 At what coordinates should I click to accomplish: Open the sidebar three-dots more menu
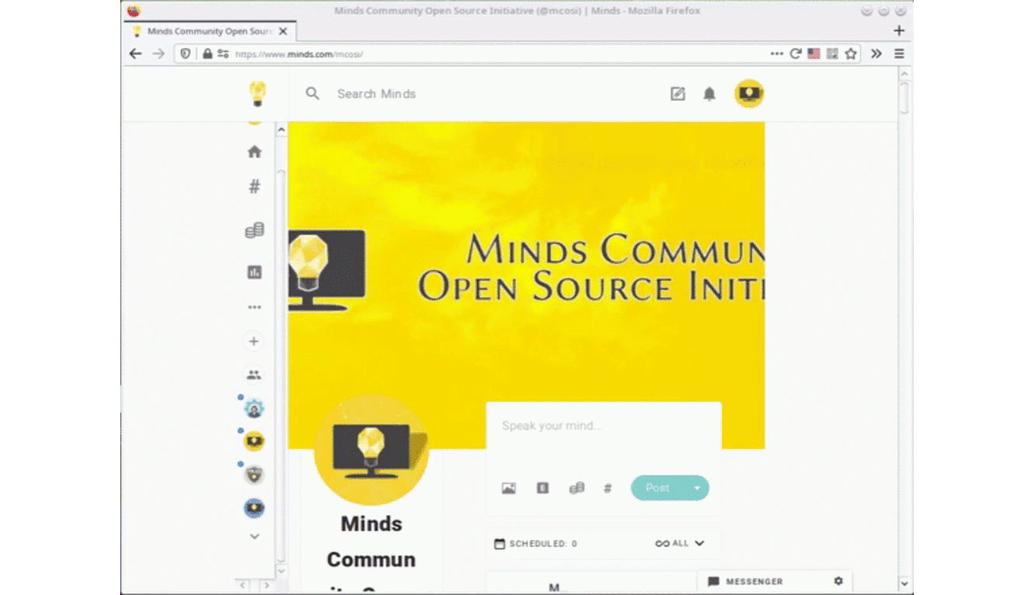254,308
